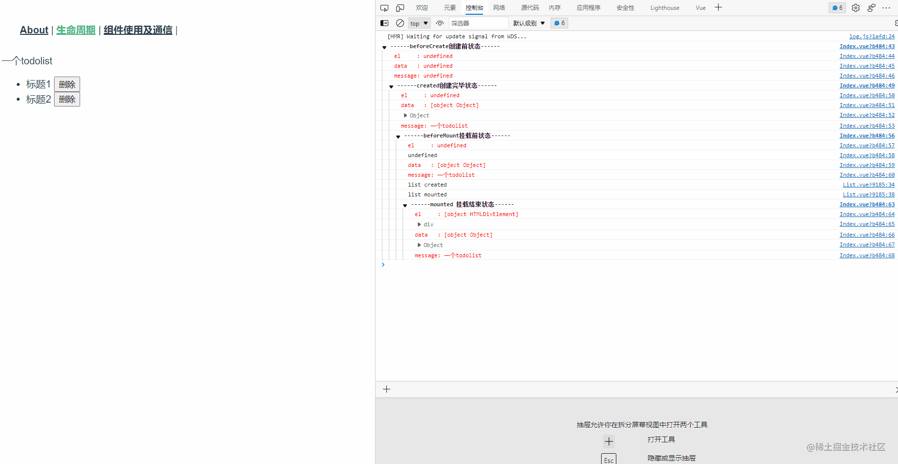Open the DevTools three-dot more menu
Image resolution: width=898 pixels, height=464 pixels.
click(886, 8)
